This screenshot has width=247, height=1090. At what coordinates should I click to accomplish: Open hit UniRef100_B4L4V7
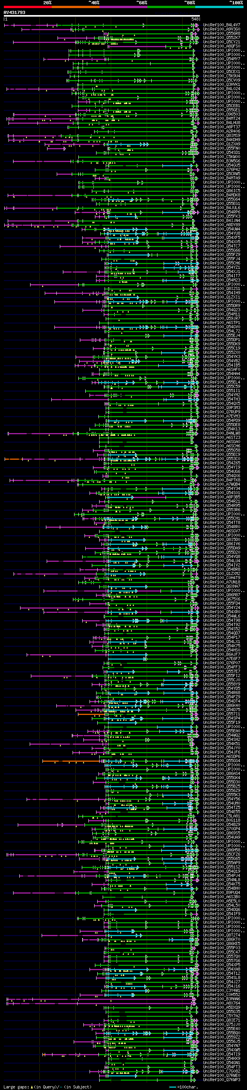tap(222, 25)
